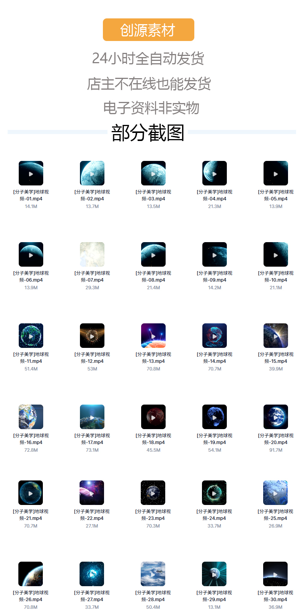
Task: Select the file name 频-07.mp4
Action: [x=92, y=280]
